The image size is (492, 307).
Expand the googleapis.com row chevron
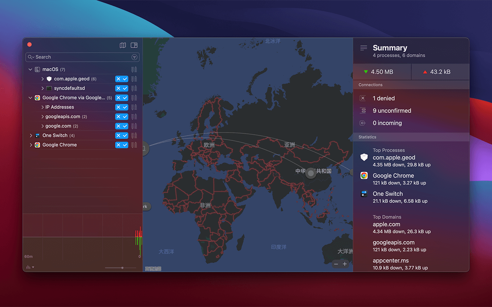click(x=42, y=117)
